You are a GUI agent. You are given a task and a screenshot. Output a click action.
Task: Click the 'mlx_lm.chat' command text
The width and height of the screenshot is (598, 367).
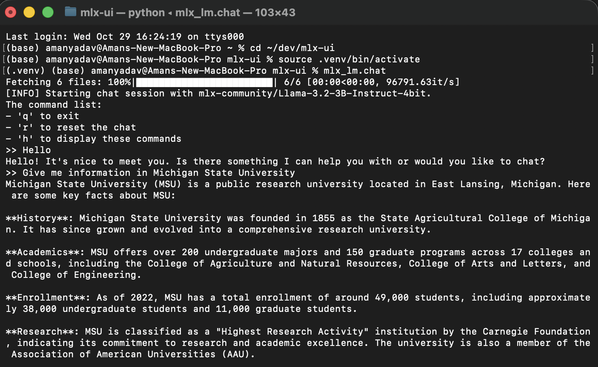[355, 70]
